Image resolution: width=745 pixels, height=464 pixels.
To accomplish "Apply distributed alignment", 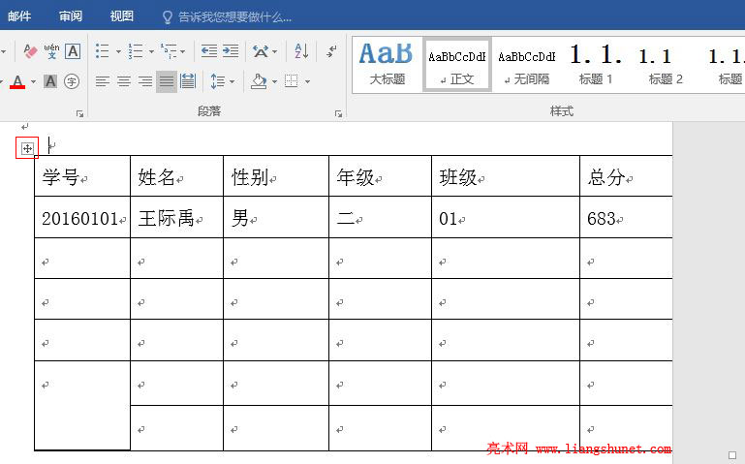I will point(188,81).
